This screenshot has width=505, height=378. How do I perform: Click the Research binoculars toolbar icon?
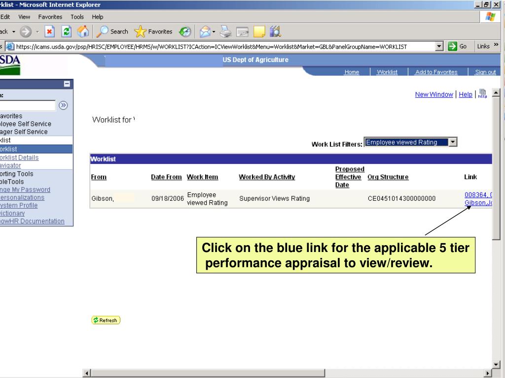click(275, 31)
